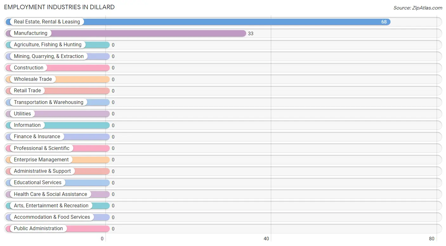Click the value 68 on Real Estate bar
Image resolution: width=446 pixels, height=246 pixels.
pyautogui.click(x=384, y=22)
